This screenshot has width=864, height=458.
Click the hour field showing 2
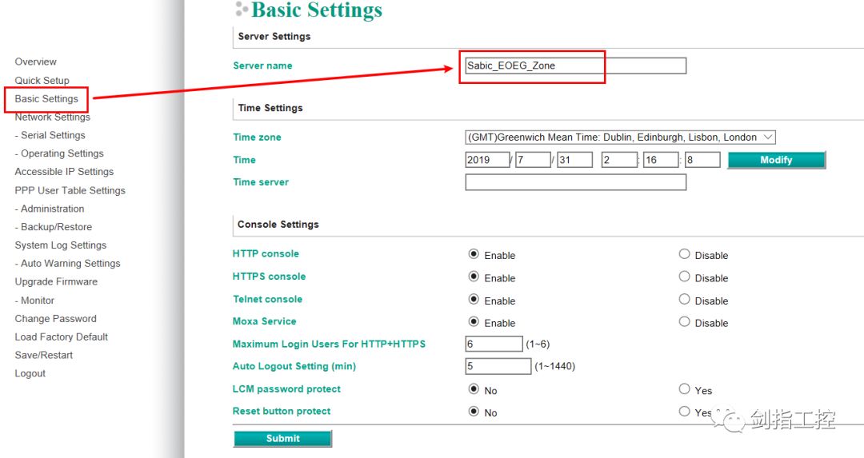618,160
